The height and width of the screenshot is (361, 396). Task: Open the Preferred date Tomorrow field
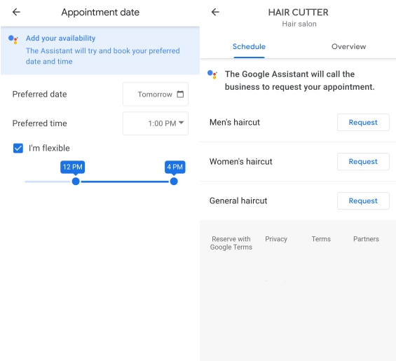[156, 94]
